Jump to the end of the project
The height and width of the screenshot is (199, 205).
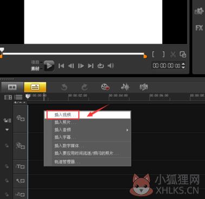[x=91, y=66]
